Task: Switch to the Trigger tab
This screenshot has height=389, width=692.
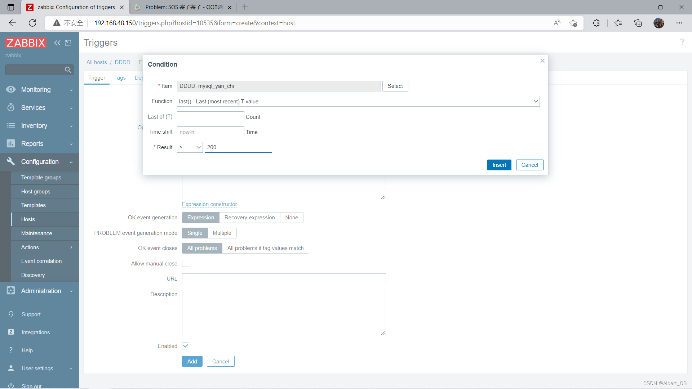Action: pyautogui.click(x=97, y=78)
